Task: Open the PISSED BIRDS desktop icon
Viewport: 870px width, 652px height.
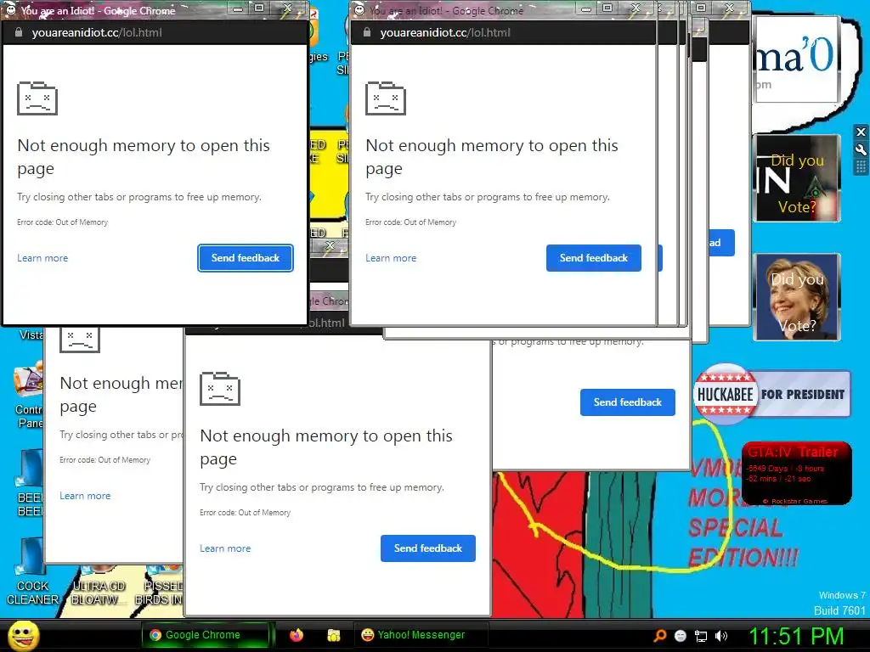Action: (x=160, y=586)
